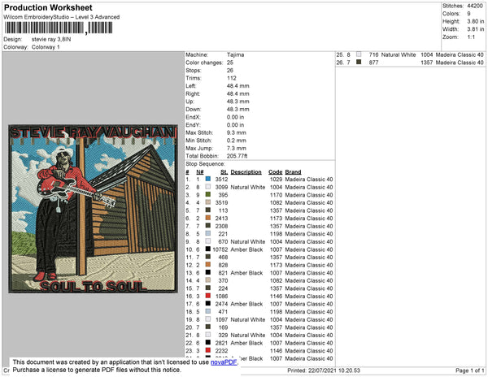The width and height of the screenshot is (488, 377).
Task: Click the Min Stitch value "0.2 mm"
Action: coord(236,141)
